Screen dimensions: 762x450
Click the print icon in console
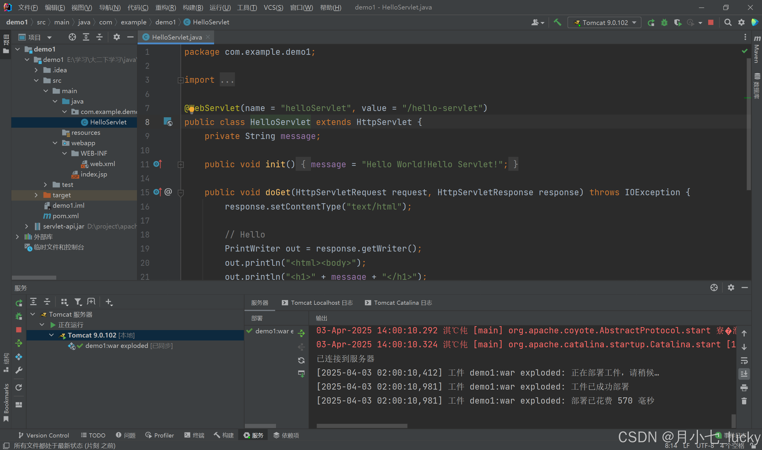pos(744,387)
